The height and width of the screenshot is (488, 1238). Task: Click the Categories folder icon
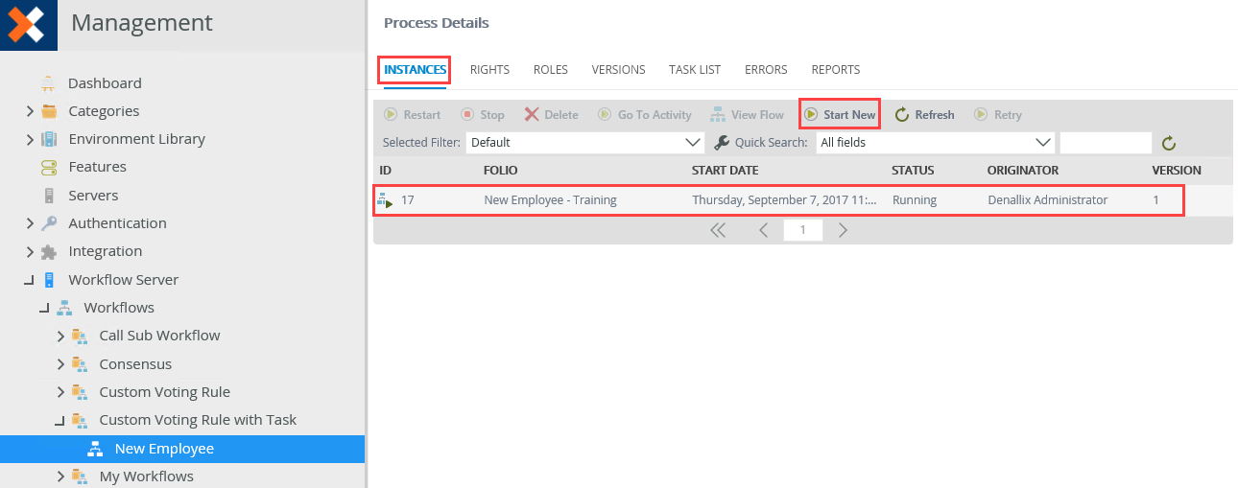click(49, 111)
